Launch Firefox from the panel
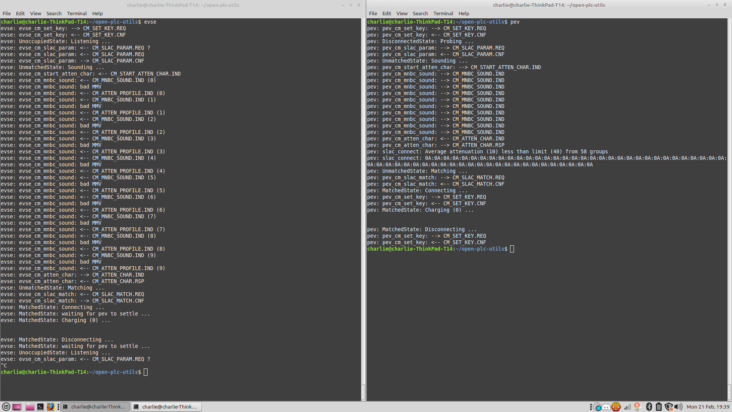The height and width of the screenshot is (412, 732). 50,407
